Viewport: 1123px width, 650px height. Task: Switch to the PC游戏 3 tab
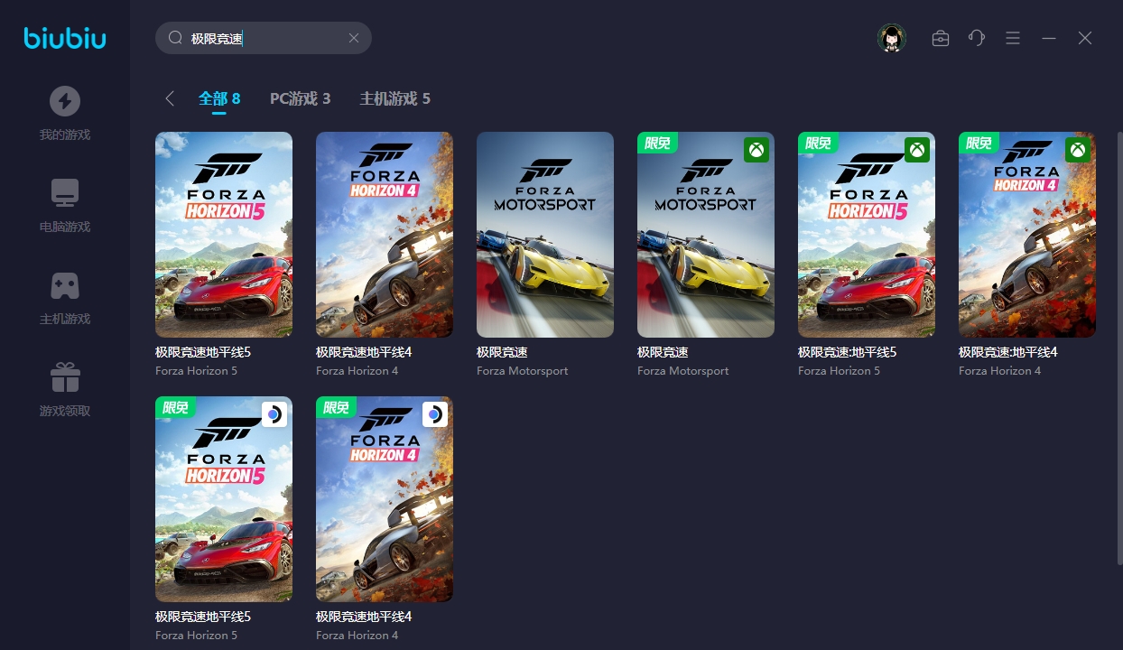point(300,98)
